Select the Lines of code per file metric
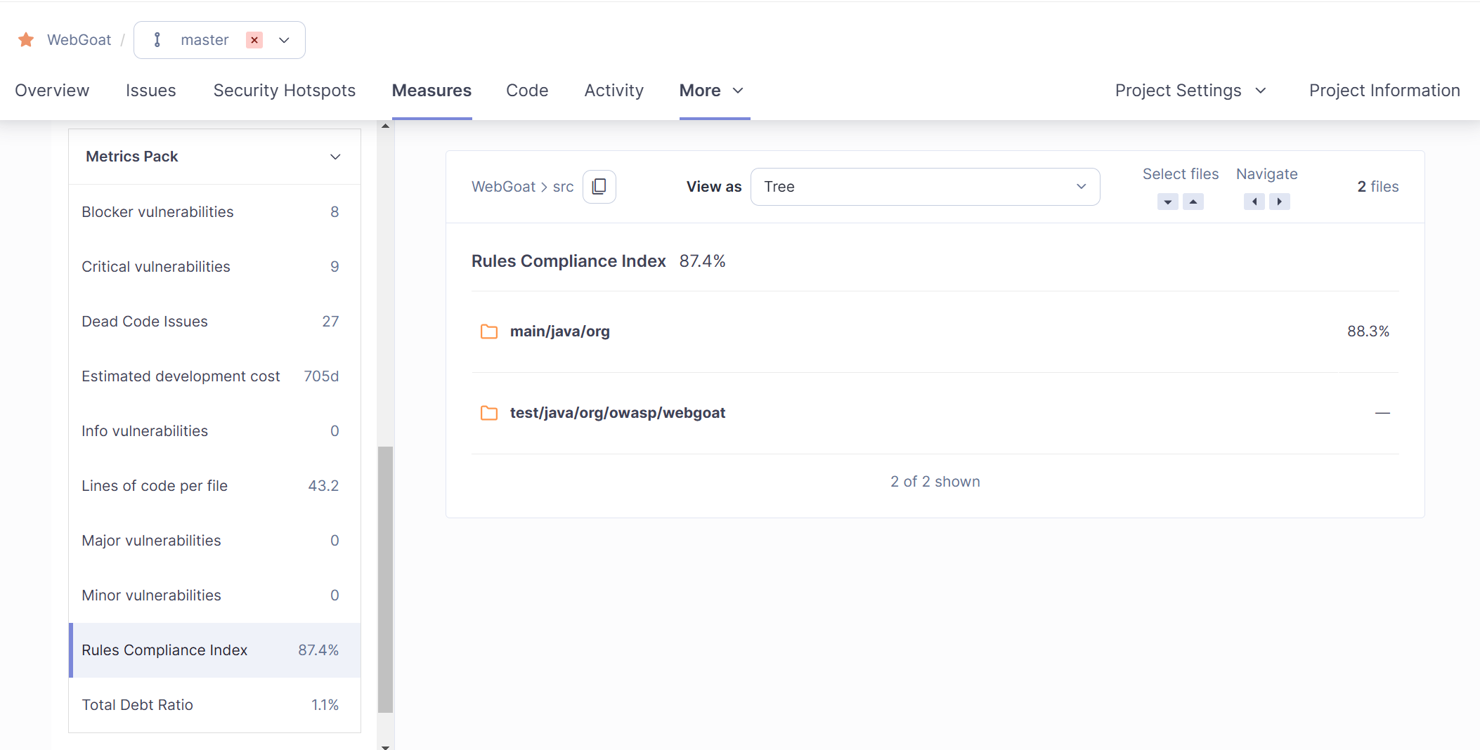The image size is (1480, 750). (214, 486)
